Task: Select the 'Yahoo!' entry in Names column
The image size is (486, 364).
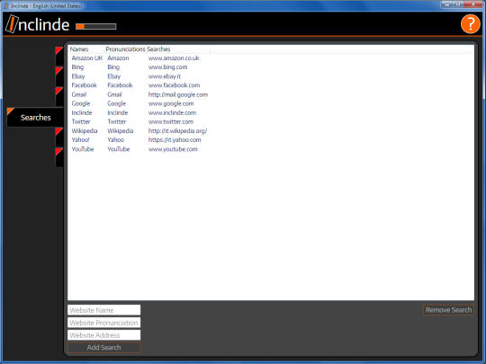Action: (81, 140)
